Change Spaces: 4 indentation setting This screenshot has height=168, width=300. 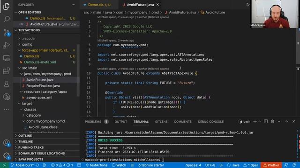[x=193, y=165]
